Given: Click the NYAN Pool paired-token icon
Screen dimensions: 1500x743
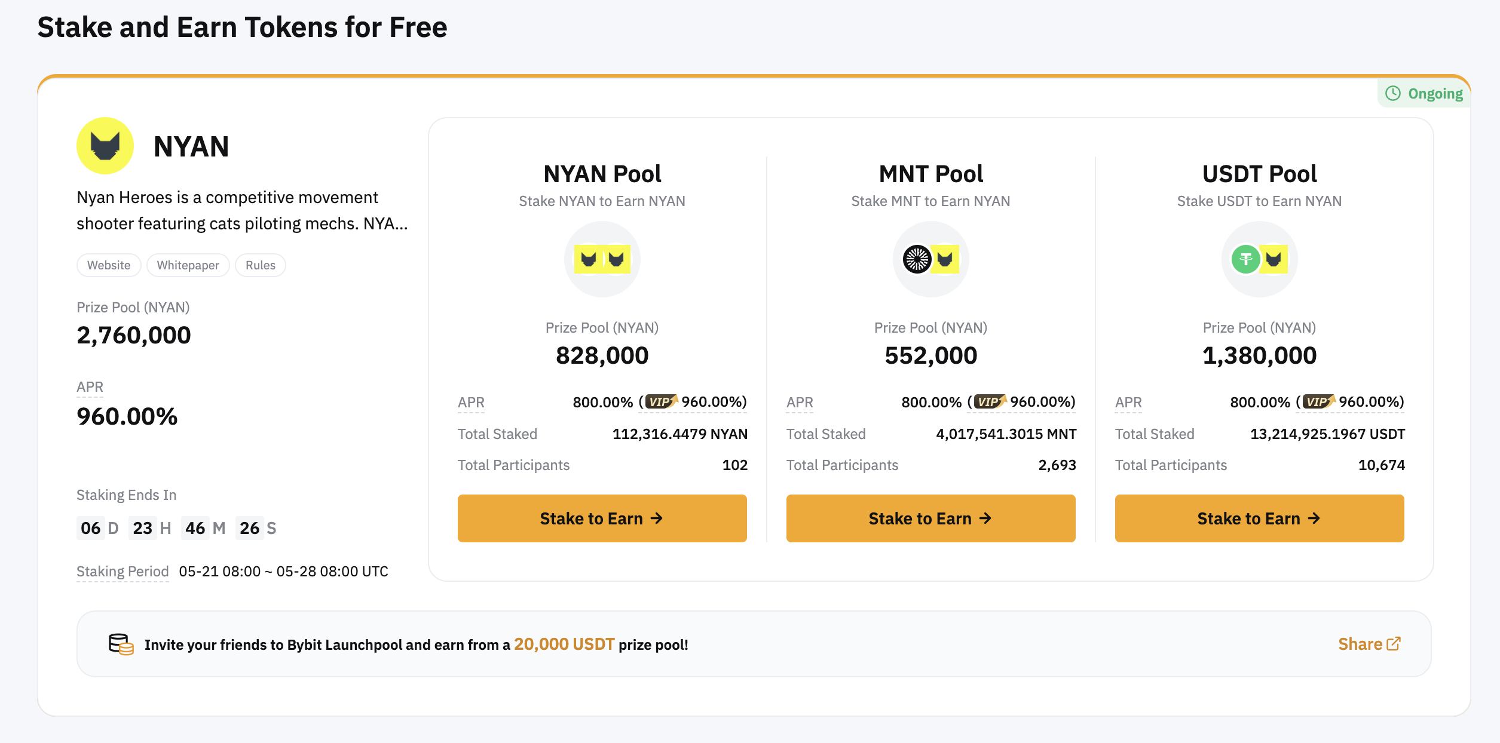Looking at the screenshot, I should point(602,259).
